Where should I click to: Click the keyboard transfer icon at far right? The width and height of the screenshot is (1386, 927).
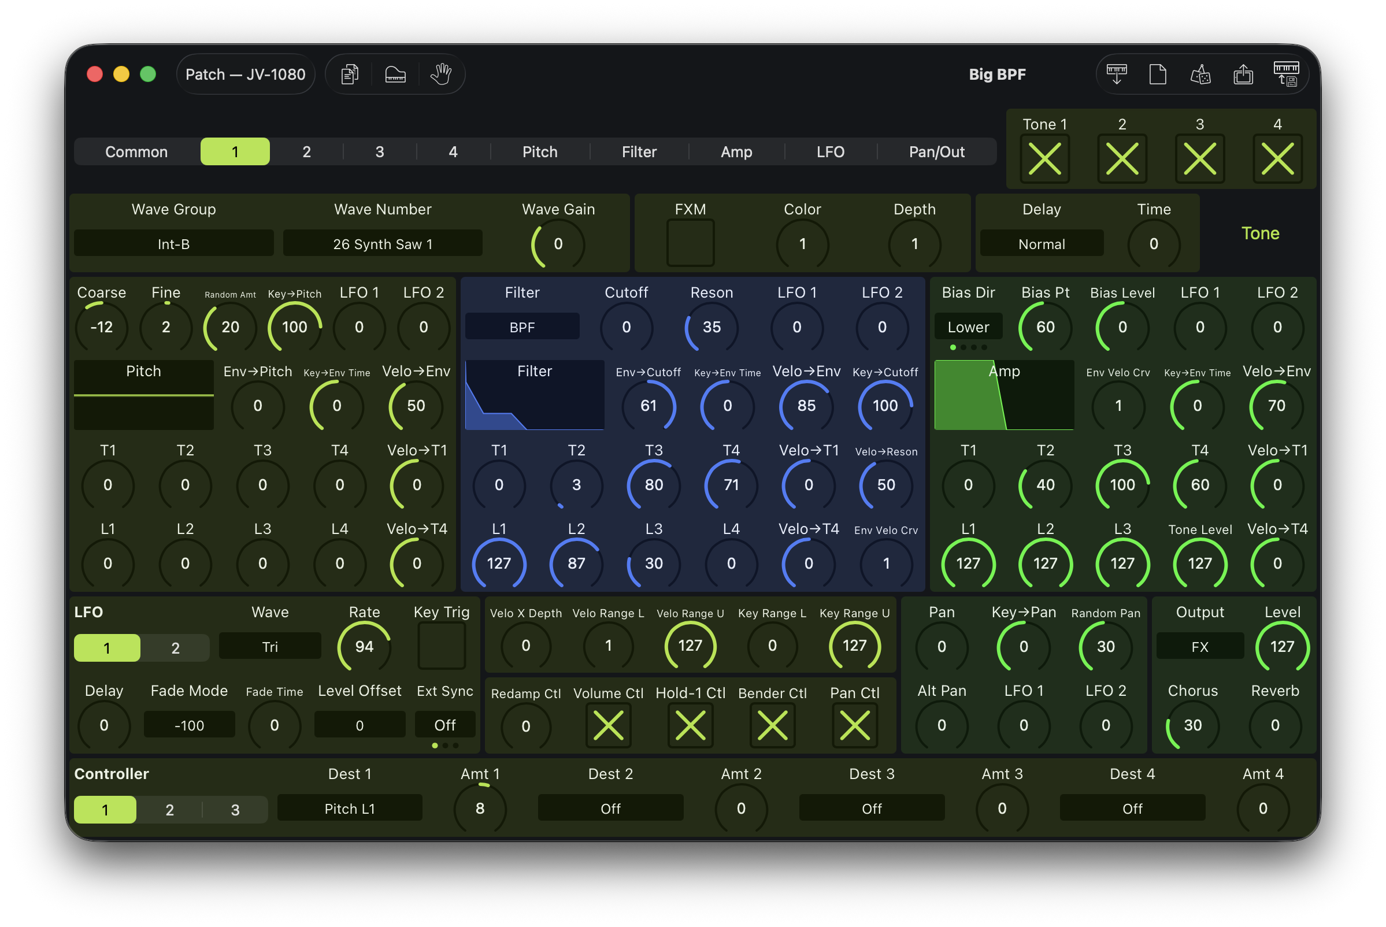(1286, 75)
